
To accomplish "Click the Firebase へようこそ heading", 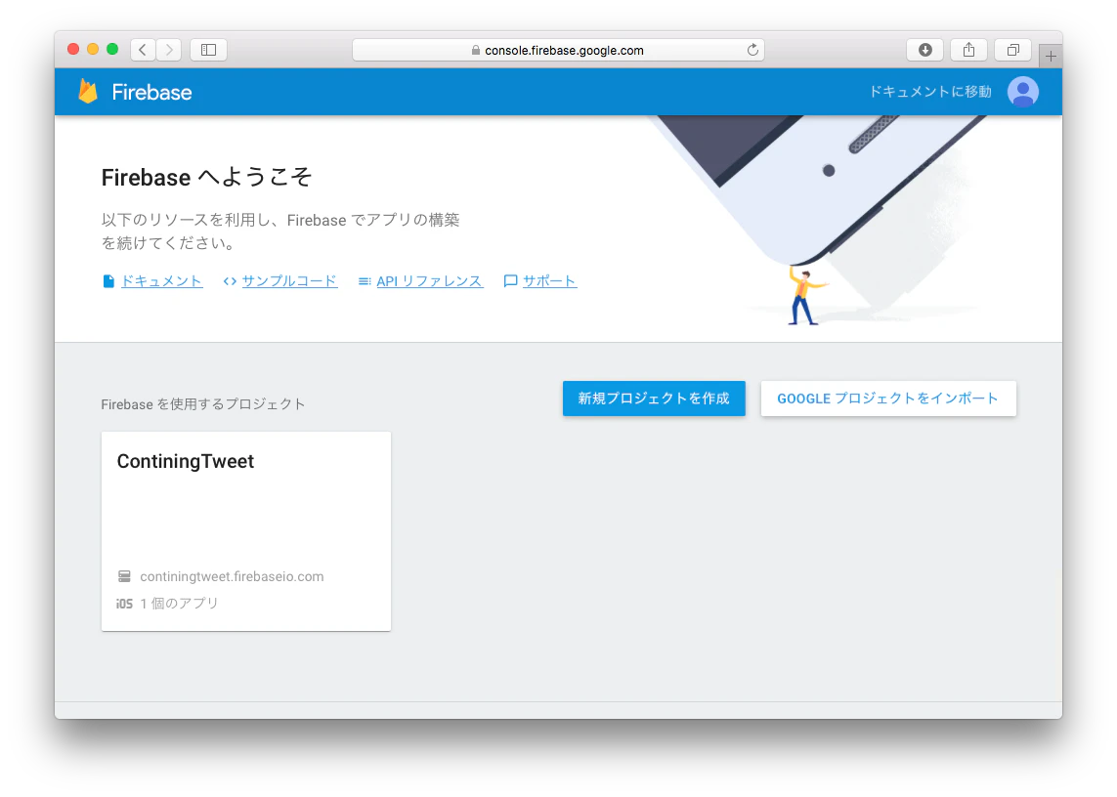I will pyautogui.click(x=206, y=178).
